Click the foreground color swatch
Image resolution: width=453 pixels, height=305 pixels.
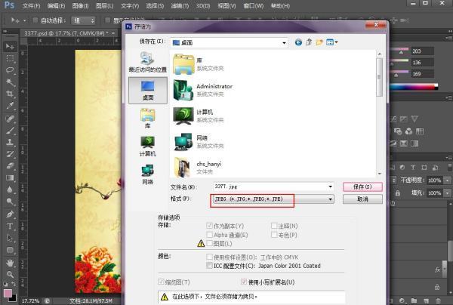[8, 294]
